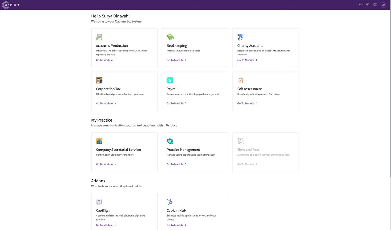Click 'Seamlessly submit your own Tax returns' text

[x=259, y=94]
